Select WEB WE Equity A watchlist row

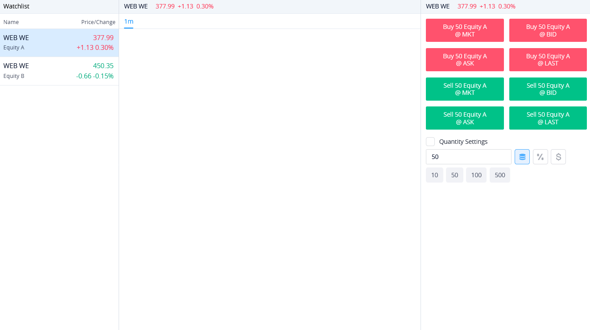pos(59,43)
